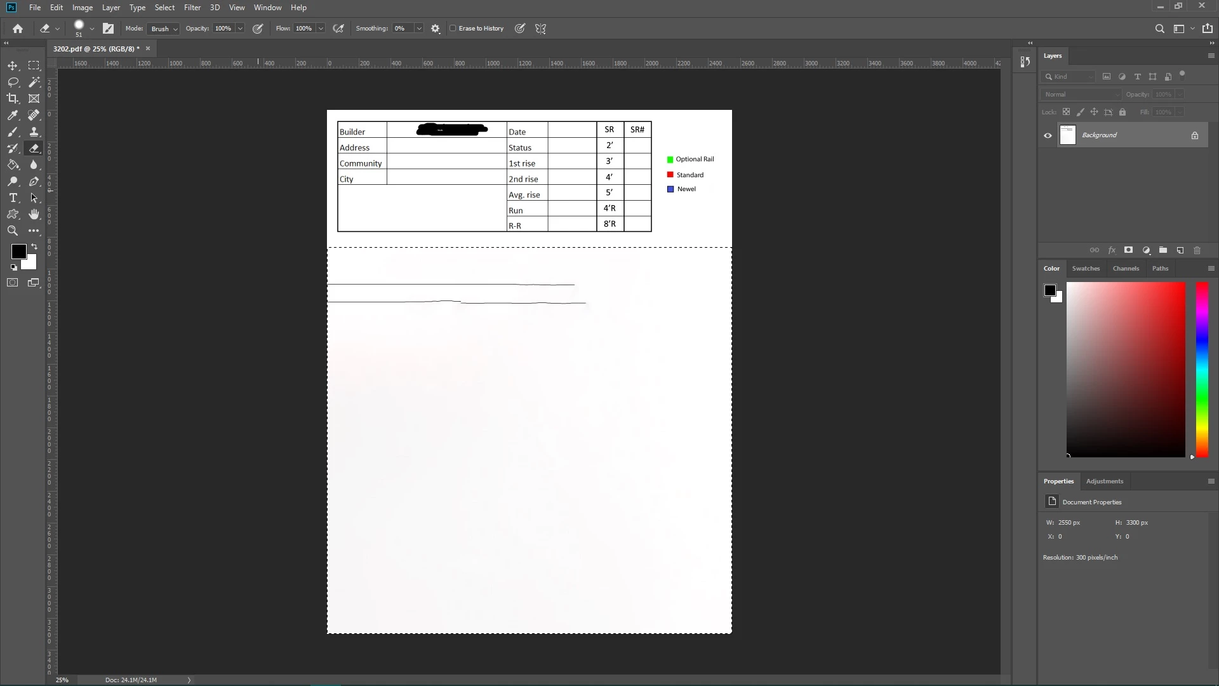
Task: Select the Lasso tool
Action: pos(13,82)
